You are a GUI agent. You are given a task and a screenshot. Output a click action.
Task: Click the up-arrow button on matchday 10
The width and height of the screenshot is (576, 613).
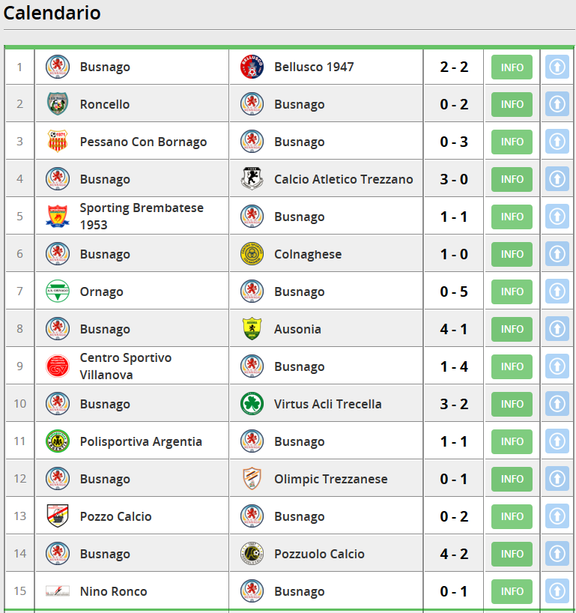(557, 405)
